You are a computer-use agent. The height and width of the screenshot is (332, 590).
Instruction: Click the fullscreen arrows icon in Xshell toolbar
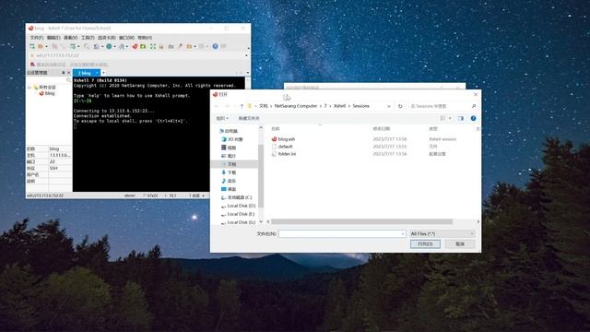pos(152,46)
